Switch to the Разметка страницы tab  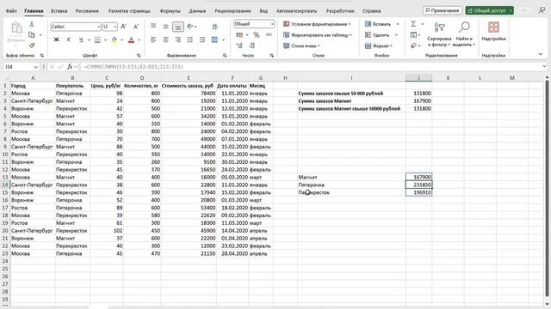(x=129, y=11)
